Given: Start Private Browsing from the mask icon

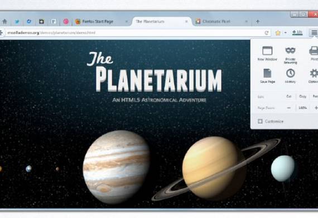Looking at the screenshot, I should click(x=290, y=50).
